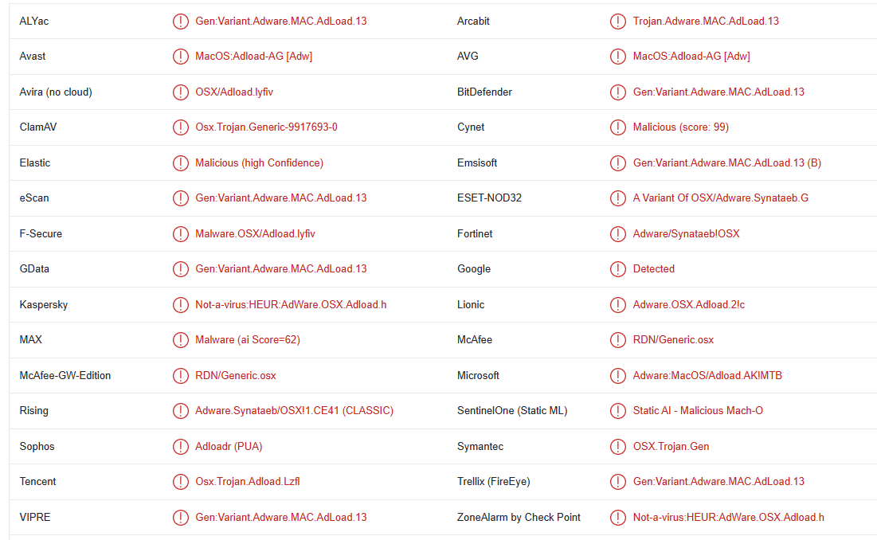Click the warning icon in the Kaspersky row
877x540 pixels.
tap(181, 305)
